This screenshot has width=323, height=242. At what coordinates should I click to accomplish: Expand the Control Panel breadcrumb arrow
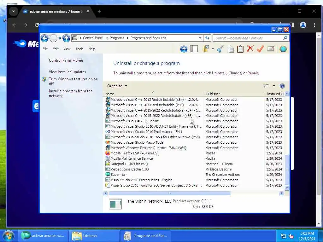pyautogui.click(x=107, y=38)
